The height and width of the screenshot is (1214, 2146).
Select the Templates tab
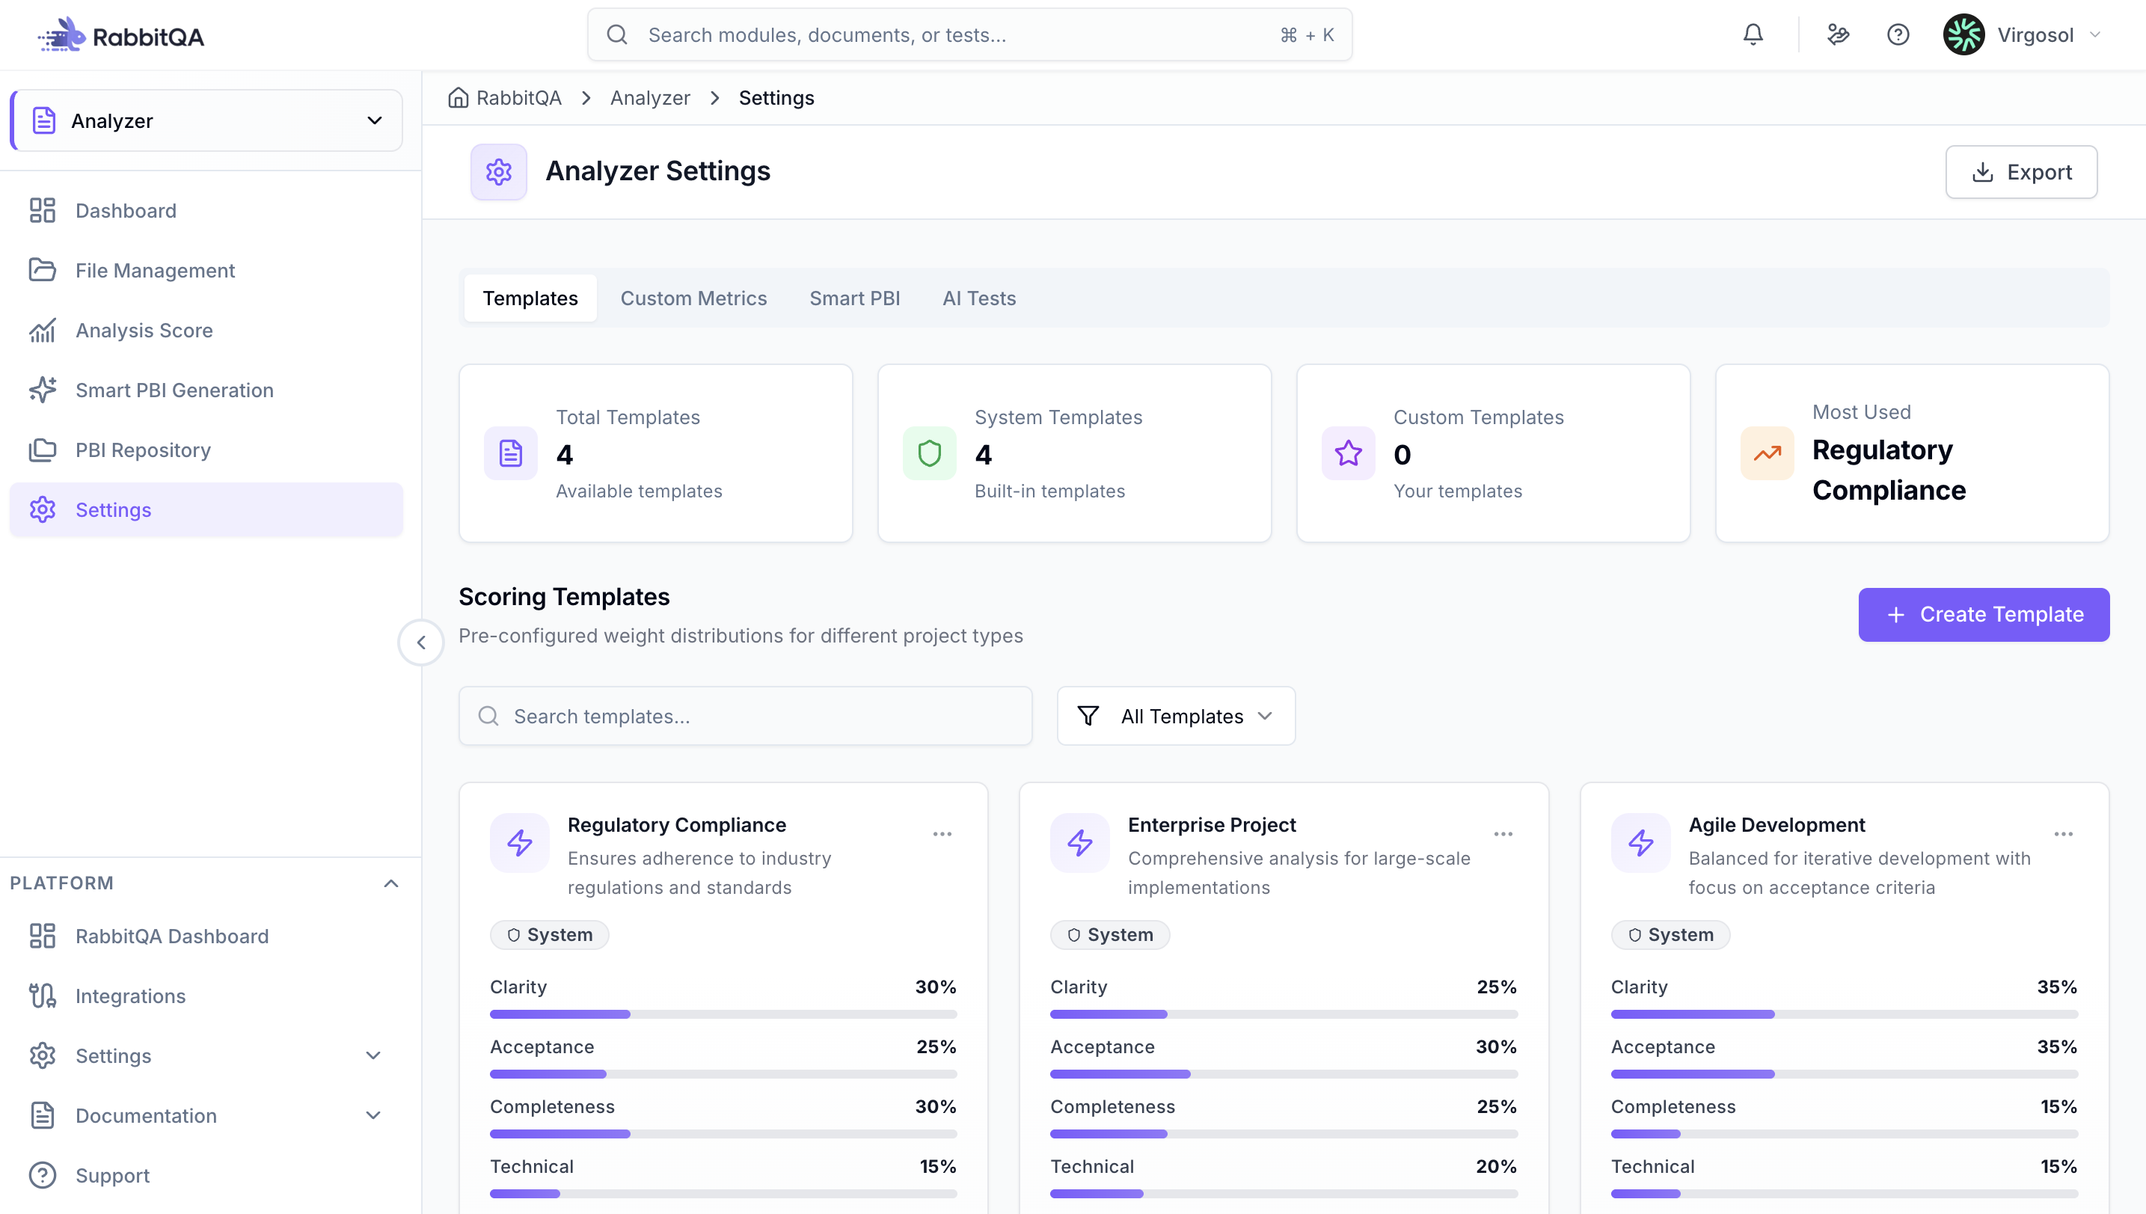coord(530,298)
